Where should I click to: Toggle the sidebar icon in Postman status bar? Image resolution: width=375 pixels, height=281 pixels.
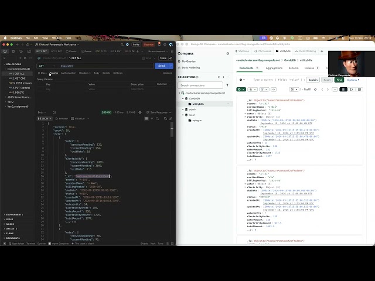[5, 244]
